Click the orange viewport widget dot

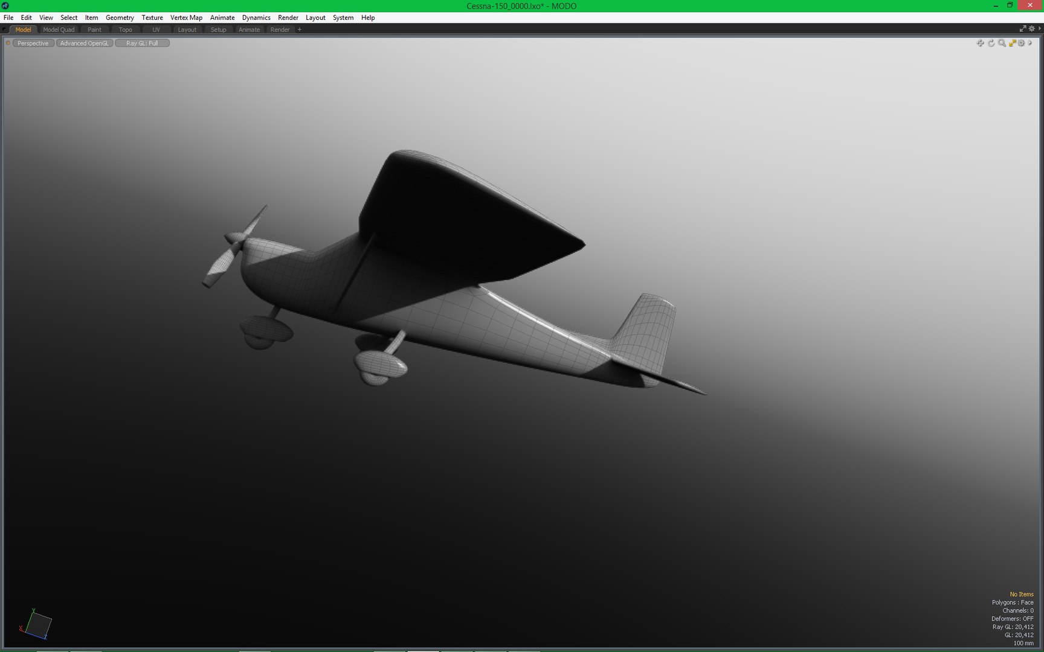[x=8, y=43]
